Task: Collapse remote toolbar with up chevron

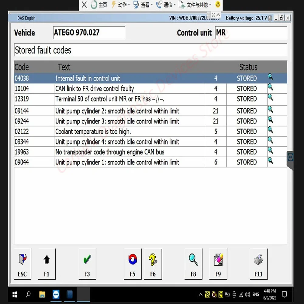Action: [218, 15]
